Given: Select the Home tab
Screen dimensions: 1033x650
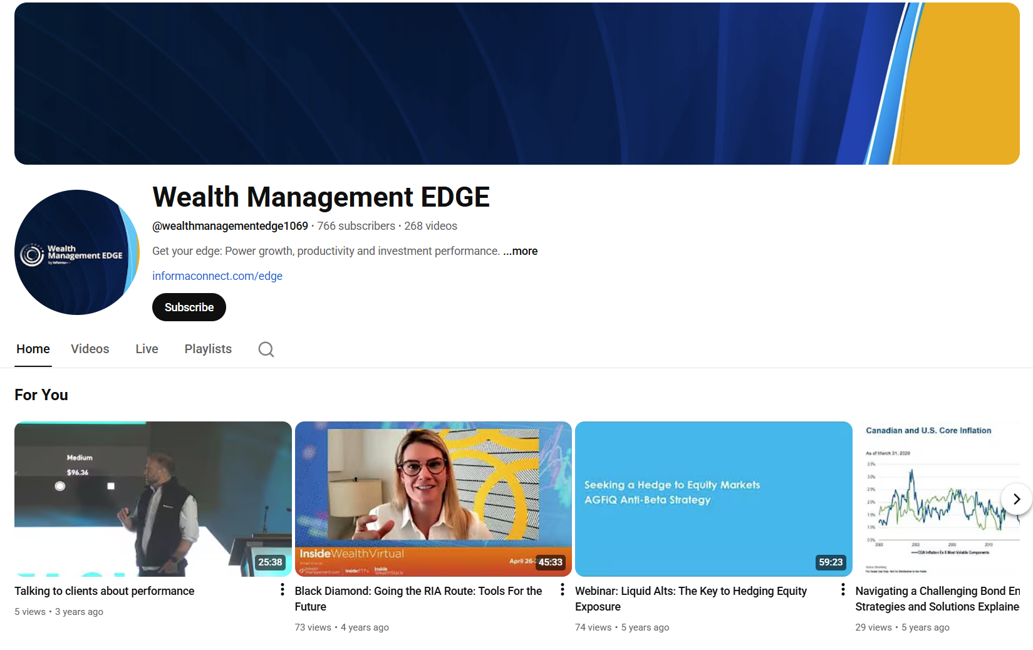Looking at the screenshot, I should 33,349.
